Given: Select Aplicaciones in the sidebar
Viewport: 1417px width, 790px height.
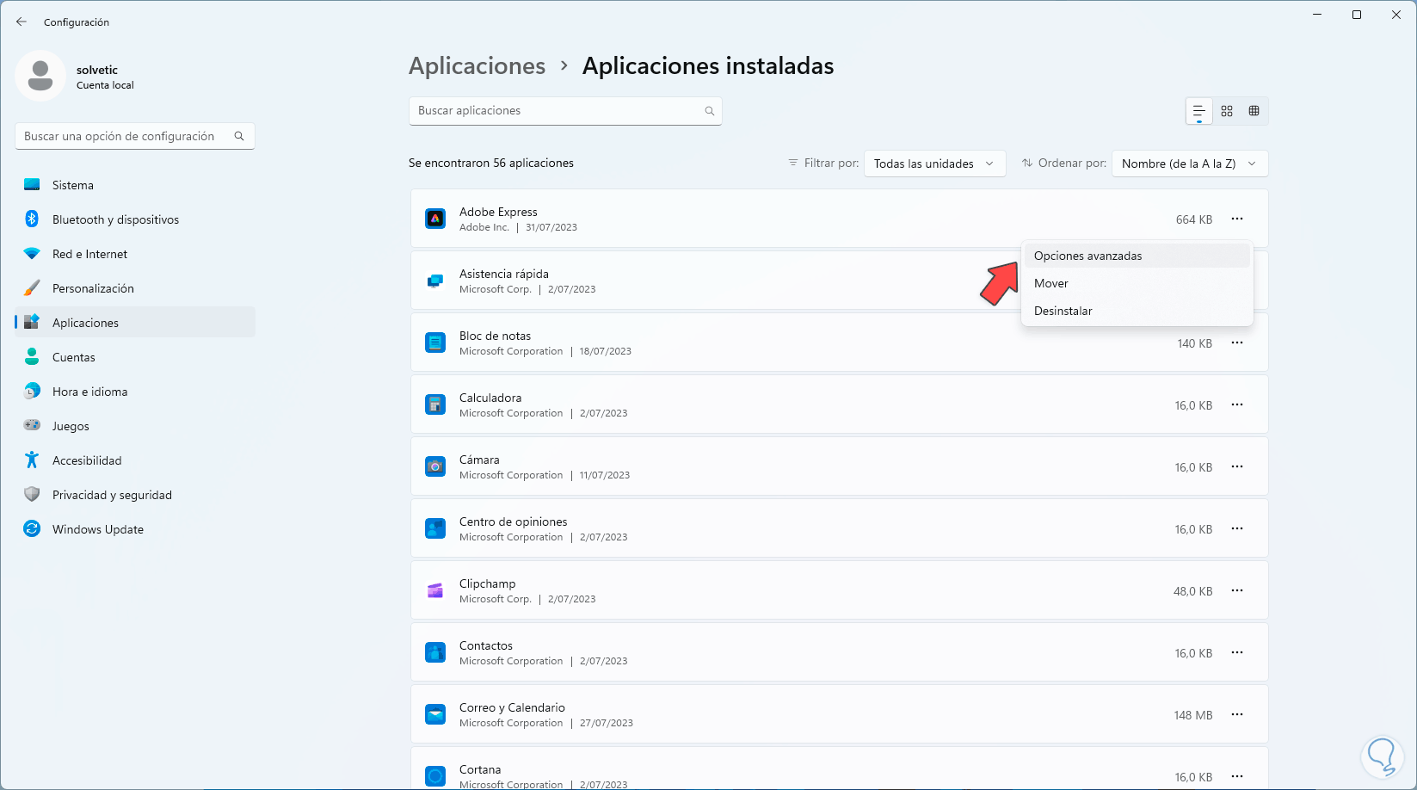Looking at the screenshot, I should point(135,323).
